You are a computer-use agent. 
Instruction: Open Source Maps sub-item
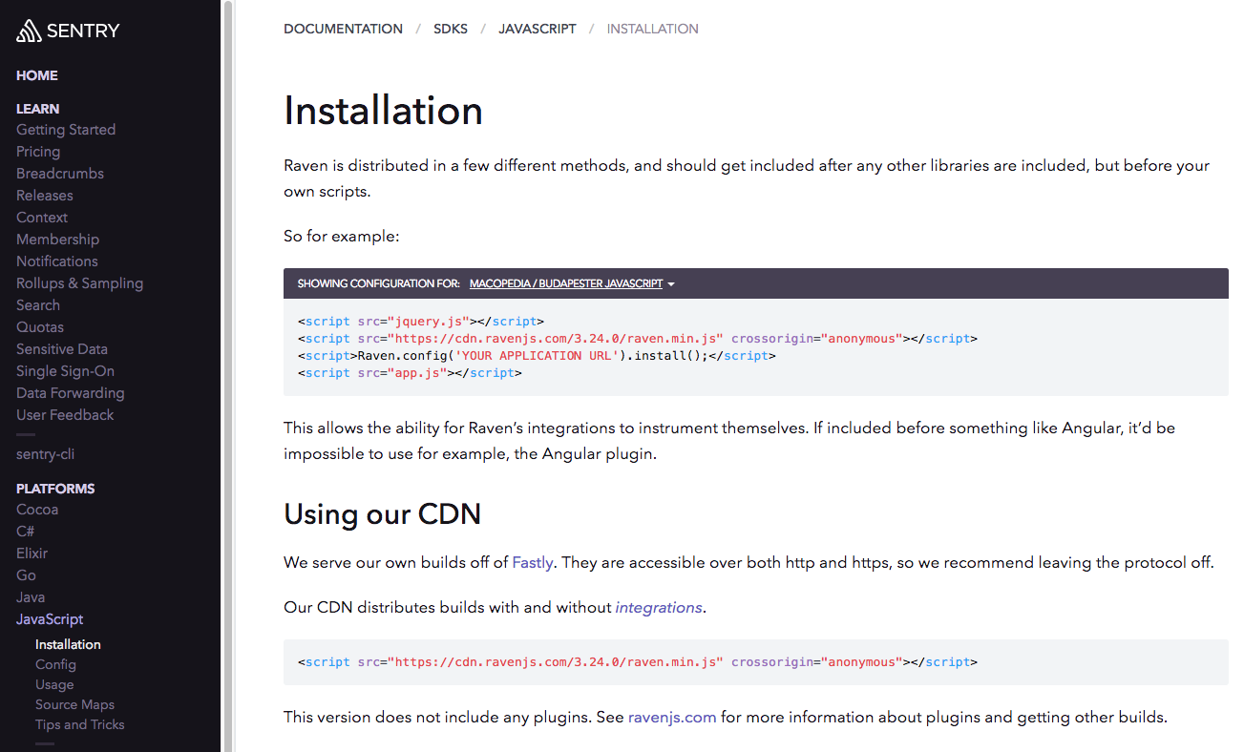74,705
